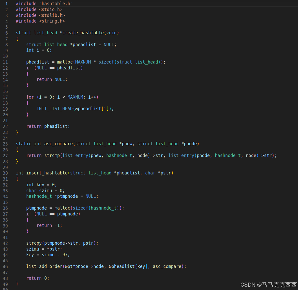Image resolution: width=298 pixels, height=290 pixels.
Task: Click the "return 0;" statement on line 48
Action: tap(38, 278)
